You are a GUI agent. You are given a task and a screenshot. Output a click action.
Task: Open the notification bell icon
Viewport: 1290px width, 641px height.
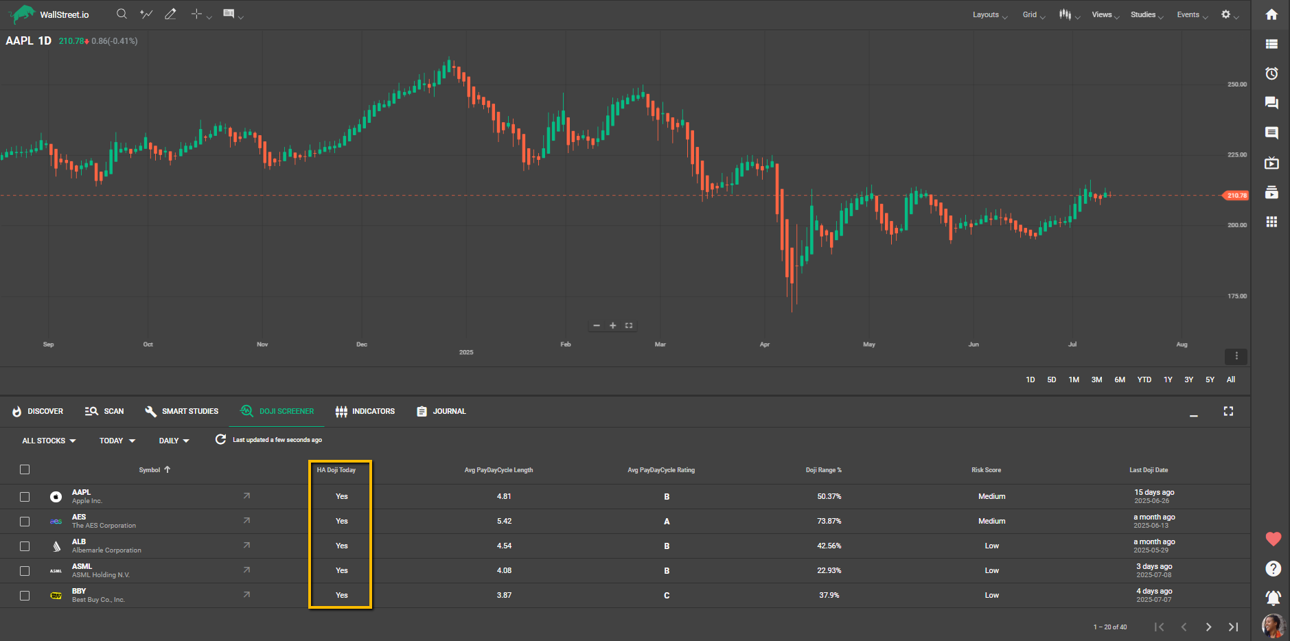tap(1273, 598)
